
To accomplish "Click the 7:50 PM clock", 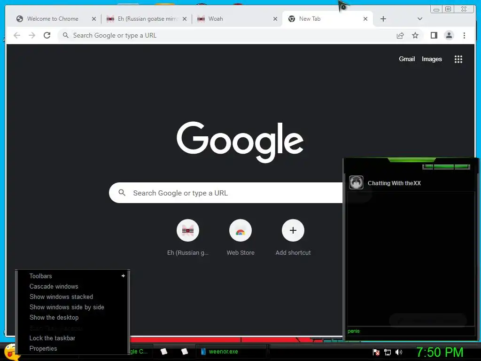I will click(x=440, y=352).
